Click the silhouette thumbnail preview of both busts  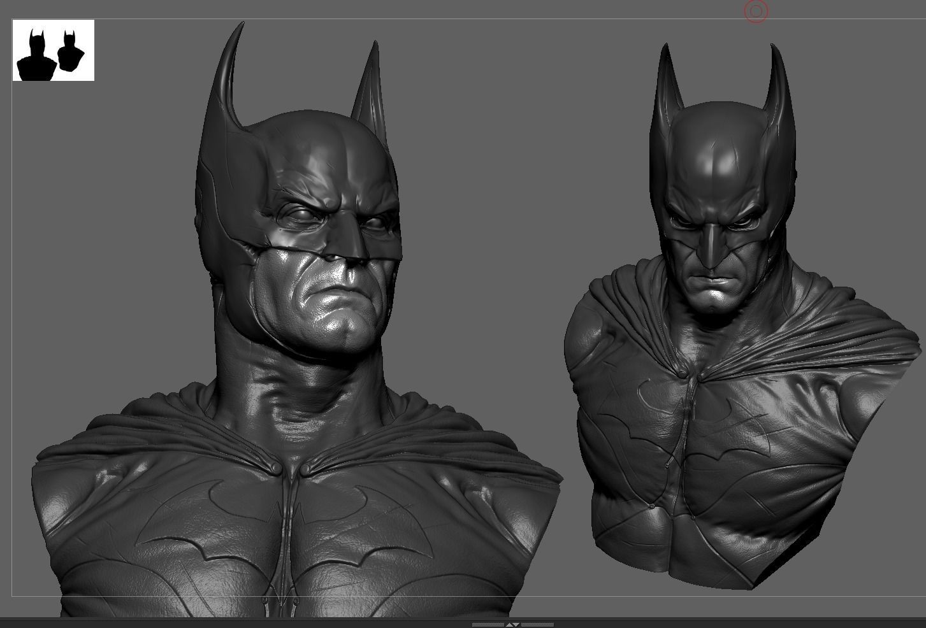pyautogui.click(x=54, y=50)
